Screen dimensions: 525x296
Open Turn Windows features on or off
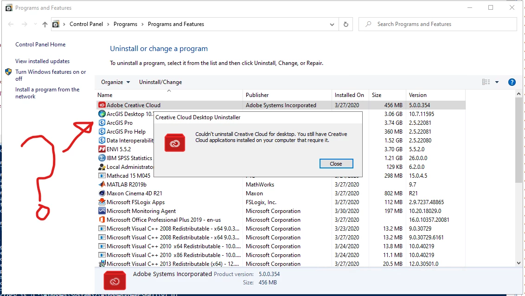pyautogui.click(x=51, y=75)
